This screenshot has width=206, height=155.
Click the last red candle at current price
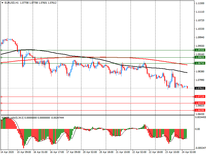click(187, 87)
